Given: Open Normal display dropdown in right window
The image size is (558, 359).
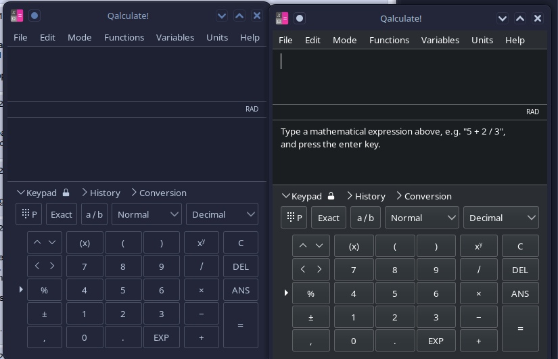Looking at the screenshot, I should 422,218.
